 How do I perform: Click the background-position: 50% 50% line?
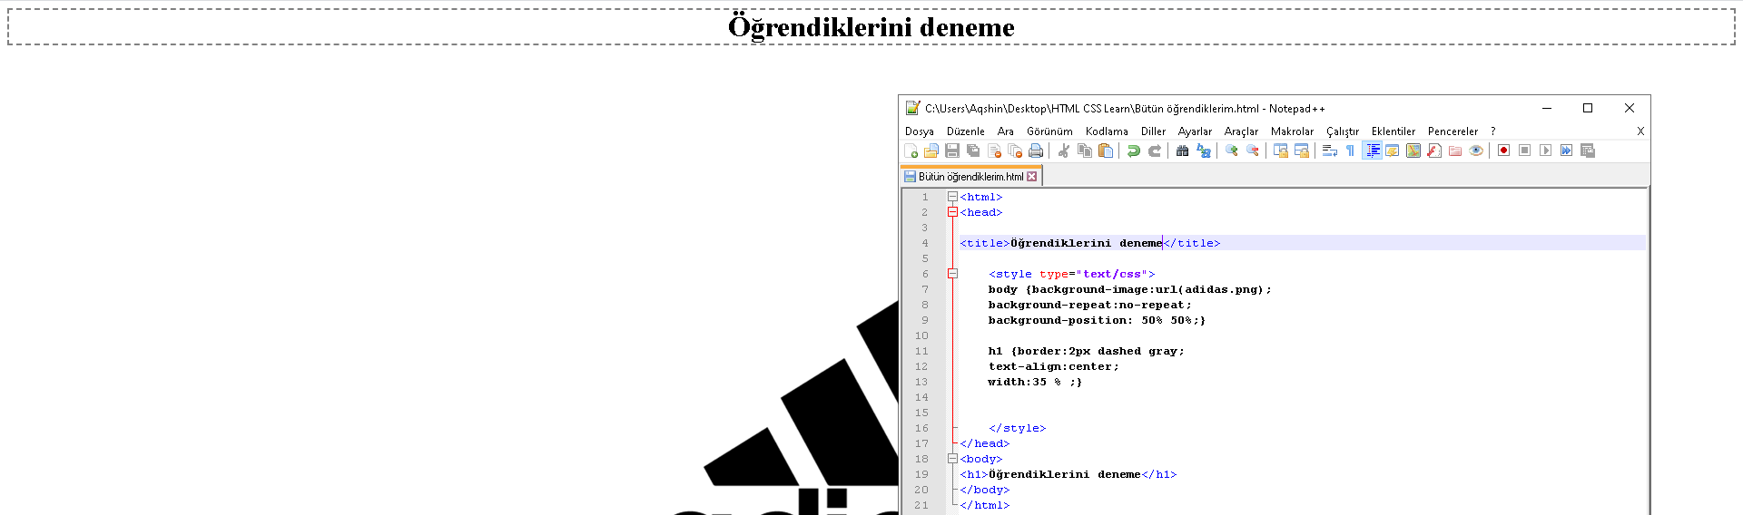[1098, 320]
